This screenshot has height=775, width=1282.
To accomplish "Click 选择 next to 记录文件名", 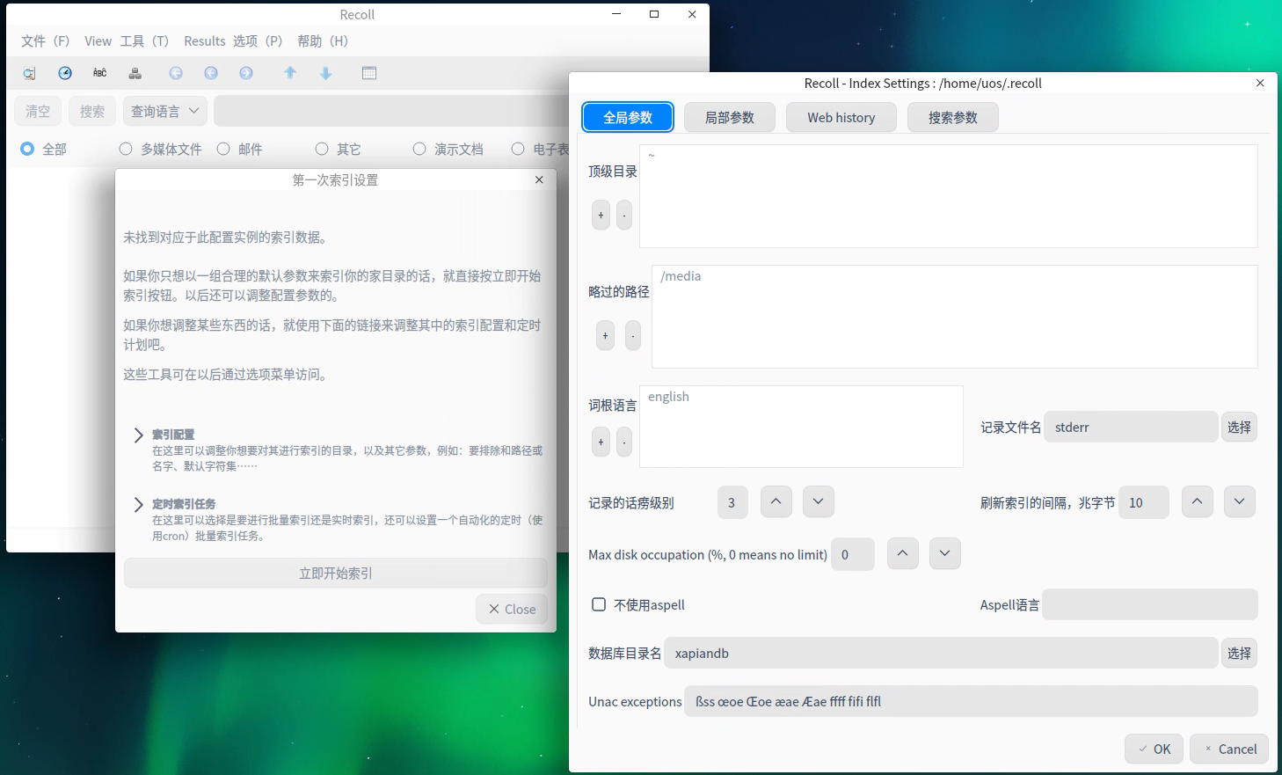I will 1239,427.
